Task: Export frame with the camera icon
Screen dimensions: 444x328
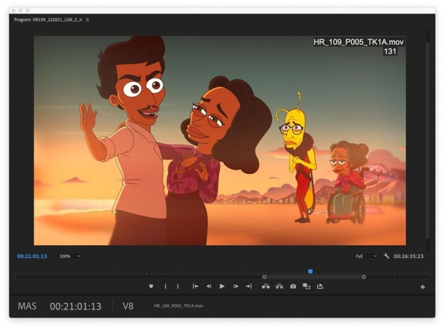Action: pyautogui.click(x=293, y=286)
